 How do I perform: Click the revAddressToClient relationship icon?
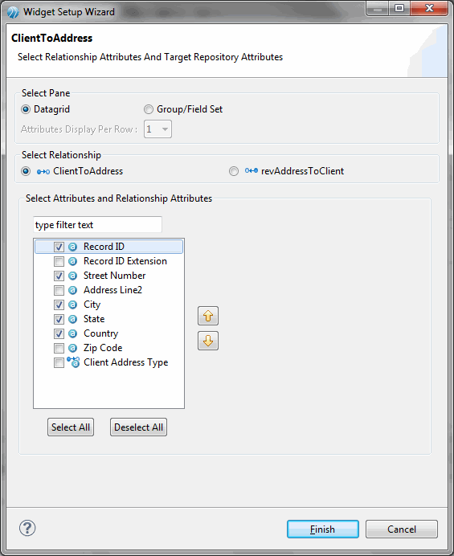[252, 171]
